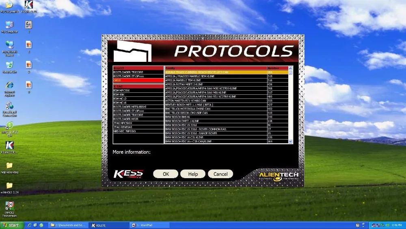This screenshot has width=406, height=229.
Task: Click the Help button
Action: point(193,174)
